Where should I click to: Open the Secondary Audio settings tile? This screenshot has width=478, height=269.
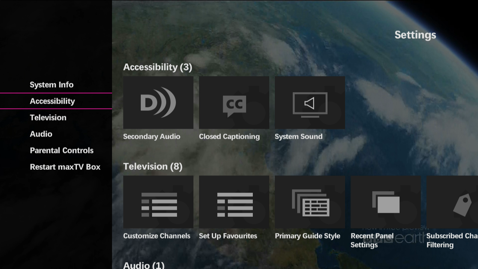click(158, 103)
